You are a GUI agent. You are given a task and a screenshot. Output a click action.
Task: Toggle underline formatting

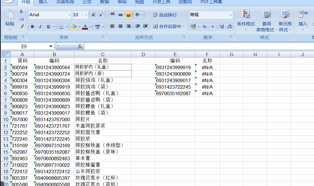49,27
